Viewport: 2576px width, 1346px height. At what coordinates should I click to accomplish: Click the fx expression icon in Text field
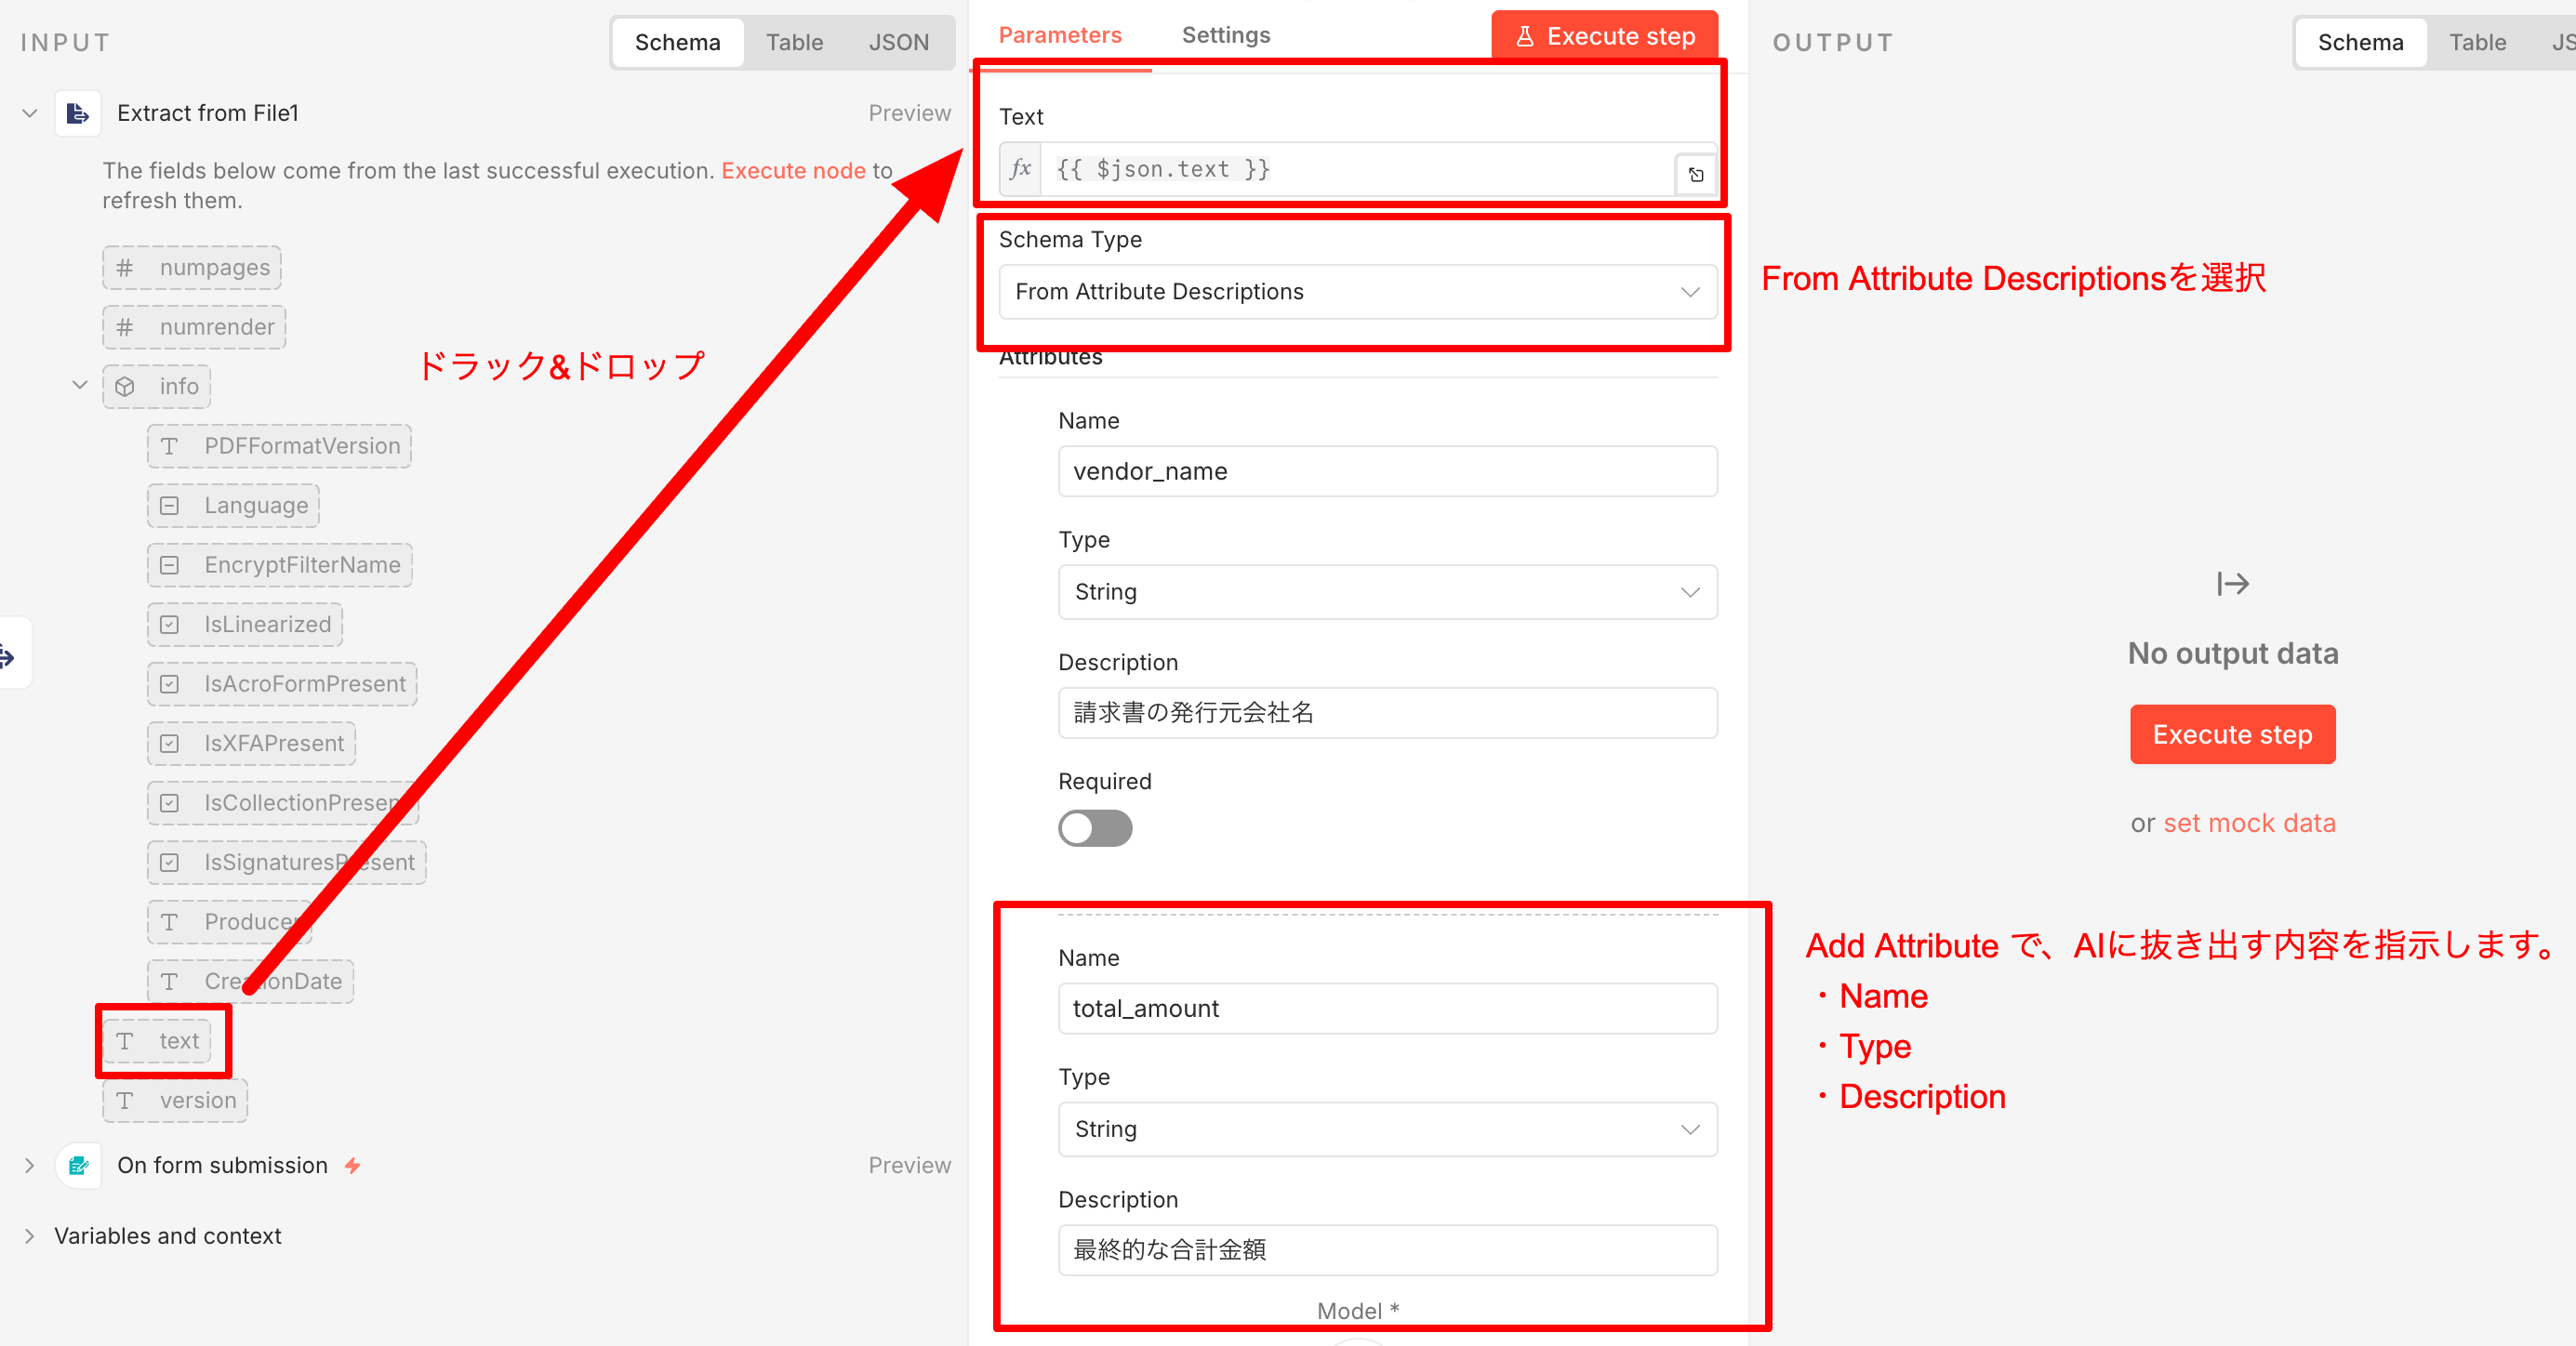(x=1020, y=169)
